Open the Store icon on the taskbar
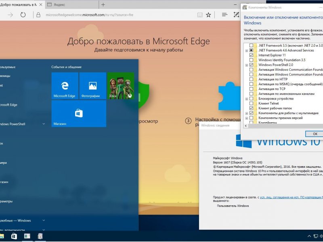 pyautogui.click(x=14, y=236)
